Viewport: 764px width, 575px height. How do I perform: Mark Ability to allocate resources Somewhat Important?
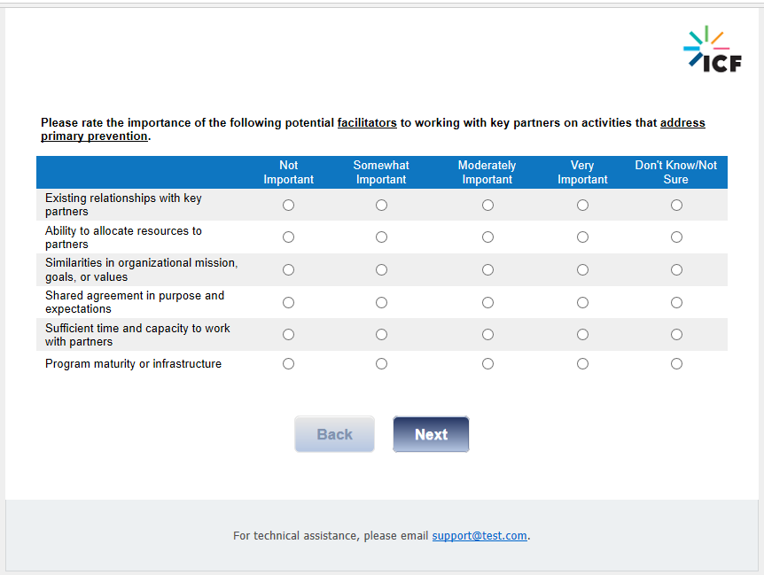click(x=381, y=237)
